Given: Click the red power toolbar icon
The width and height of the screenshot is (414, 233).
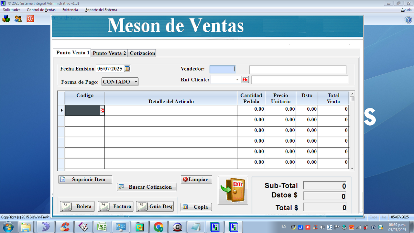Looking at the screenshot, I should click(31, 18).
